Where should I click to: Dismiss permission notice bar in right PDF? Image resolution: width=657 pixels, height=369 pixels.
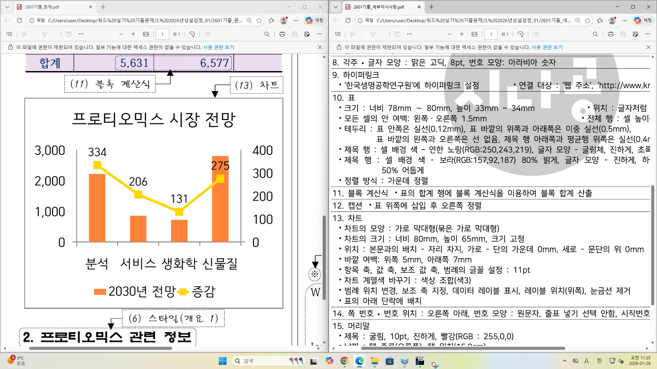648,47
